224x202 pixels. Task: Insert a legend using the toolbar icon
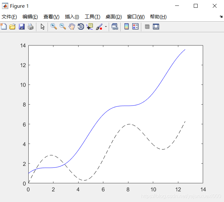(135, 27)
